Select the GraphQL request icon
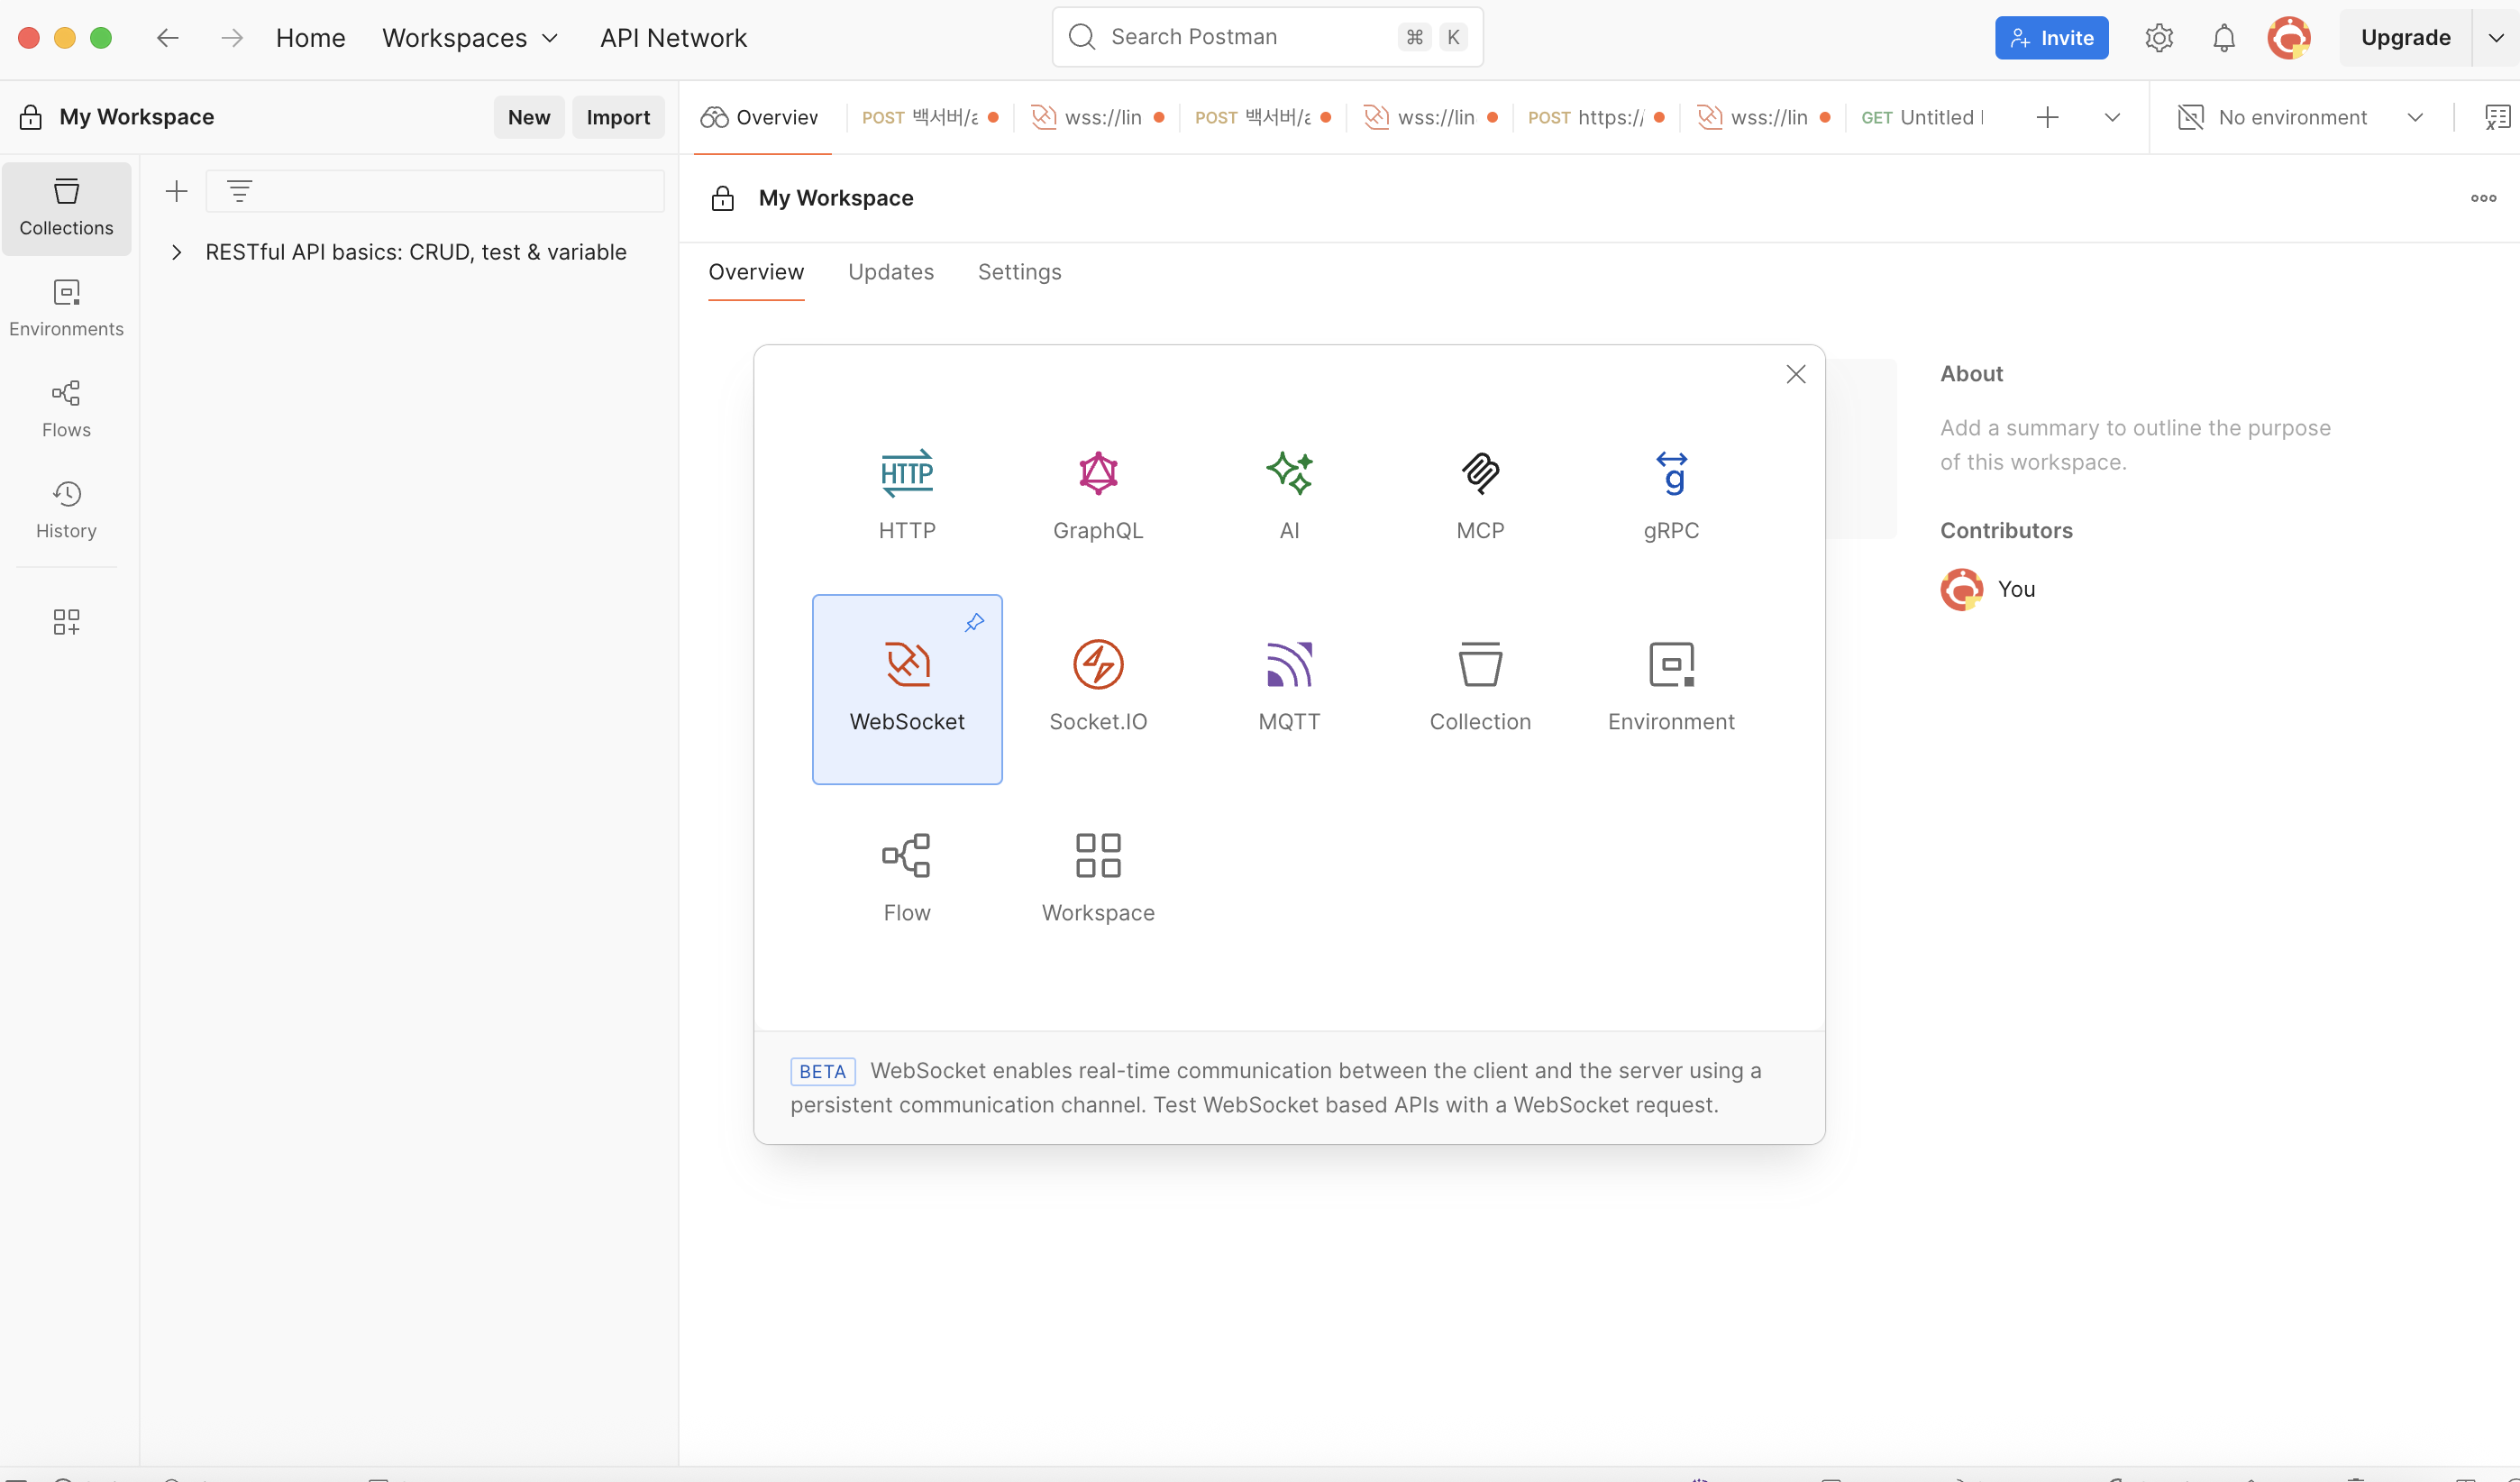This screenshot has height=1482, width=2520. pos(1097,474)
